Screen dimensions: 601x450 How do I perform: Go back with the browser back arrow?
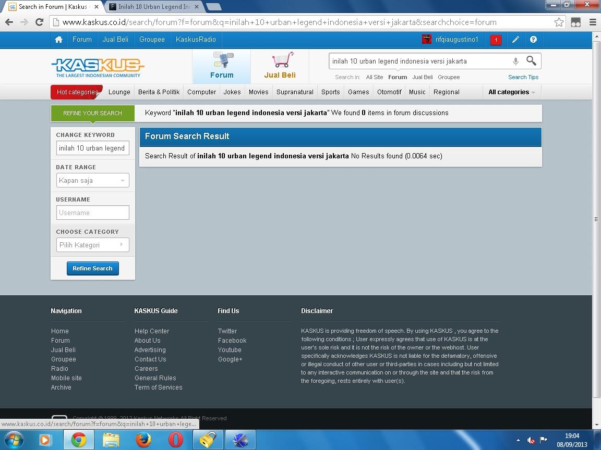click(9, 22)
